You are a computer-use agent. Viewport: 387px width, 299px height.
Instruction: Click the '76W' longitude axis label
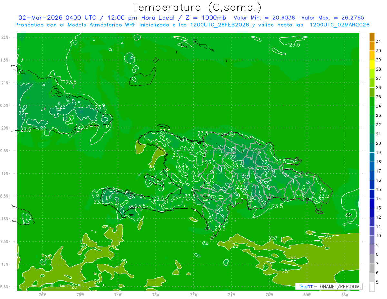(x=42, y=294)
